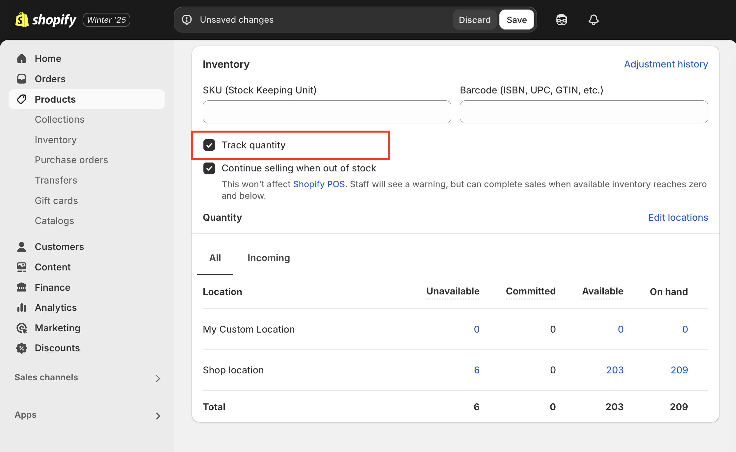Click the Discounts badge icon
This screenshot has height=452, width=736.
tap(22, 348)
